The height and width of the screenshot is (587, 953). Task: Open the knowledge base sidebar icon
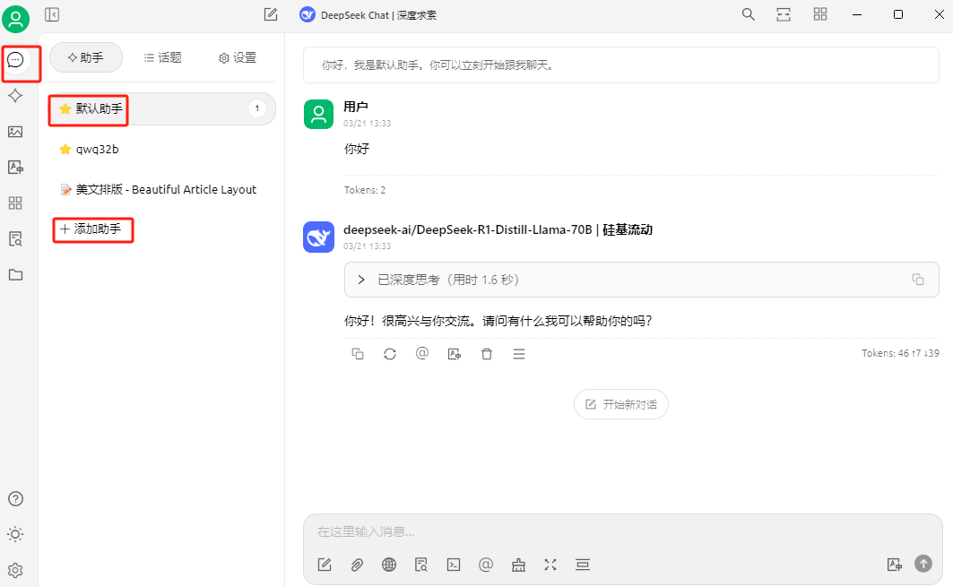(15, 238)
